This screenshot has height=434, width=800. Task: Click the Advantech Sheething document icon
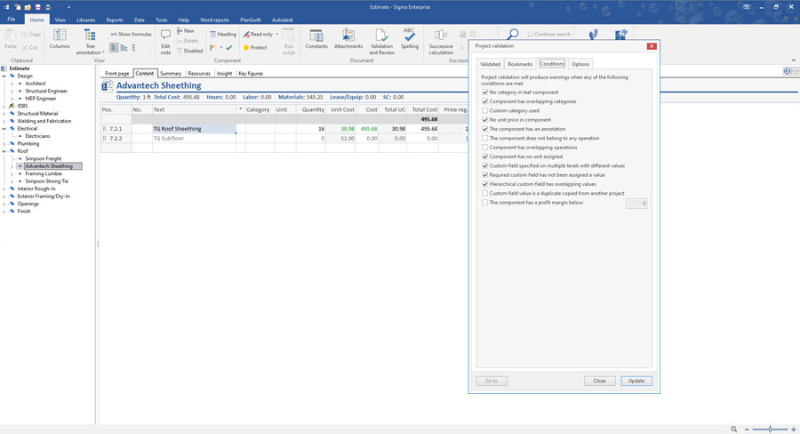(x=108, y=85)
